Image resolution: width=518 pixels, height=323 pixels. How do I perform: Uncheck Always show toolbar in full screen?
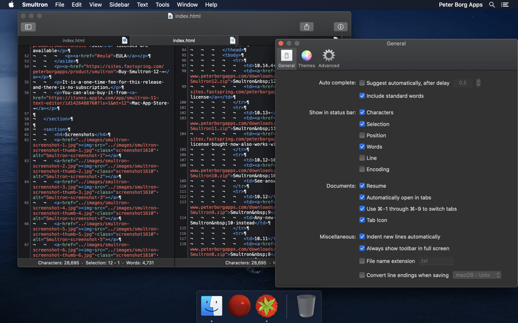click(x=362, y=249)
